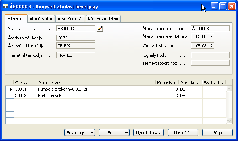Click the DB unit in the C0018 row
238x141 pixels.
click(x=191, y=96)
